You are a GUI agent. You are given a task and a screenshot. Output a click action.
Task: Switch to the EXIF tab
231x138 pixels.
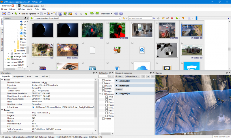29,76
